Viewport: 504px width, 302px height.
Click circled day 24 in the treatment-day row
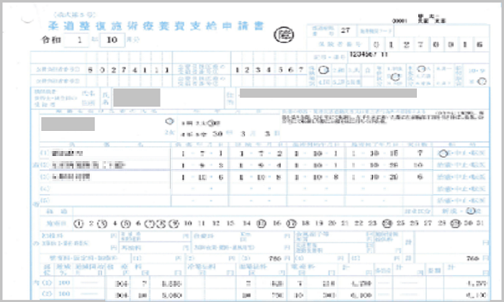[x=387, y=224]
